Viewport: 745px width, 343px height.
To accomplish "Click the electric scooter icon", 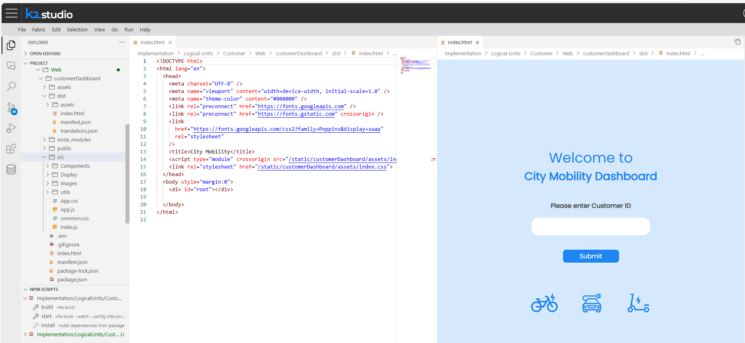I will click(x=638, y=303).
